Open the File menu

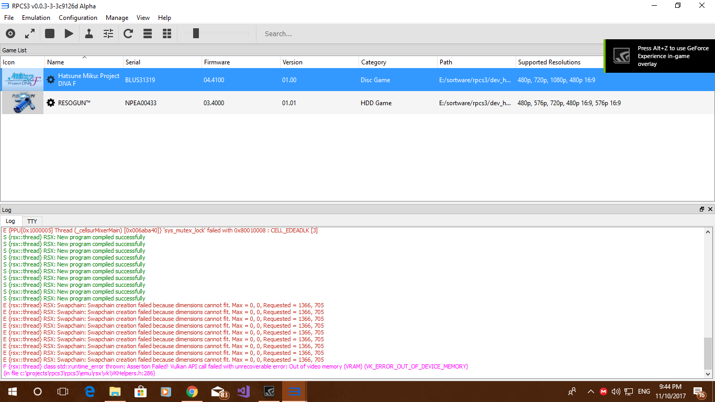[9, 18]
